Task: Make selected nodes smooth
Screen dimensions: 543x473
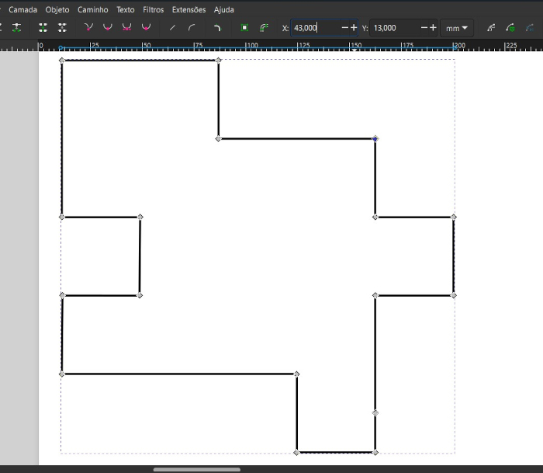Action: pos(108,28)
